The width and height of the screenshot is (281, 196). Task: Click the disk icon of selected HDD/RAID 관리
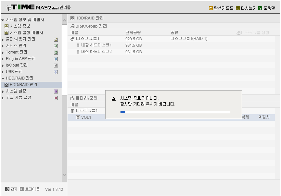coord(6,85)
